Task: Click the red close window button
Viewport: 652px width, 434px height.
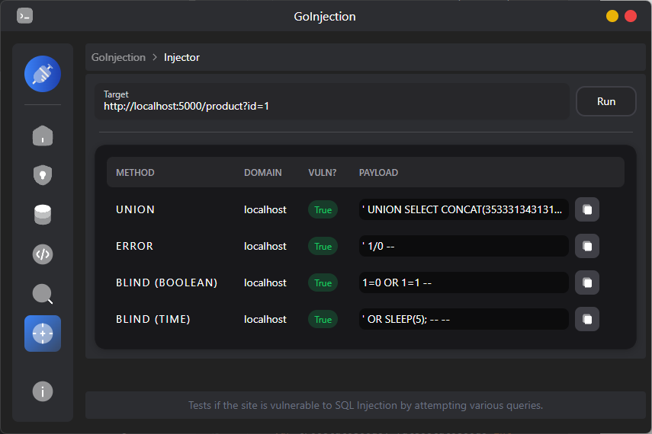Action: pyautogui.click(x=631, y=16)
